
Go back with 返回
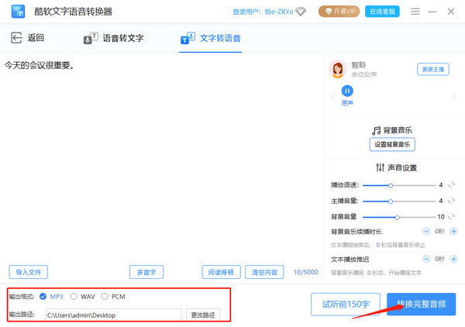(x=28, y=38)
